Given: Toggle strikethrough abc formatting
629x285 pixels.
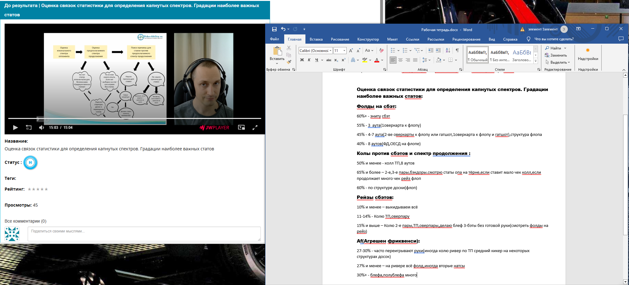Looking at the screenshot, I should coord(329,60).
